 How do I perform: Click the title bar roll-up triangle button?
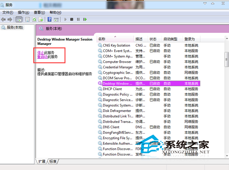(213, 3)
